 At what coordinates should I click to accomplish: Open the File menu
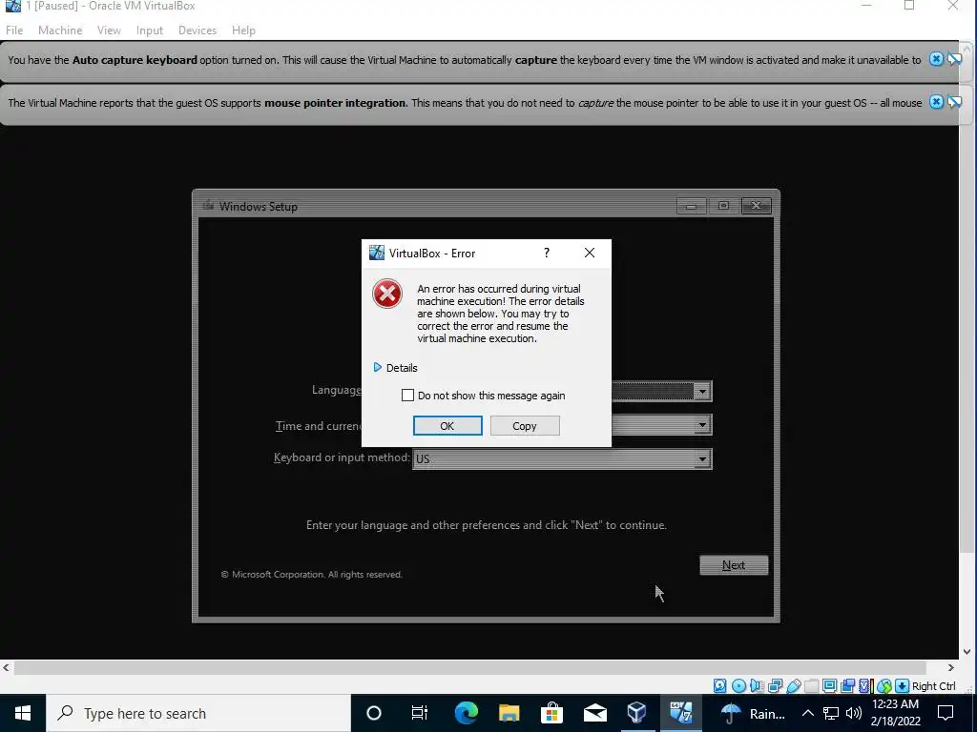click(14, 30)
